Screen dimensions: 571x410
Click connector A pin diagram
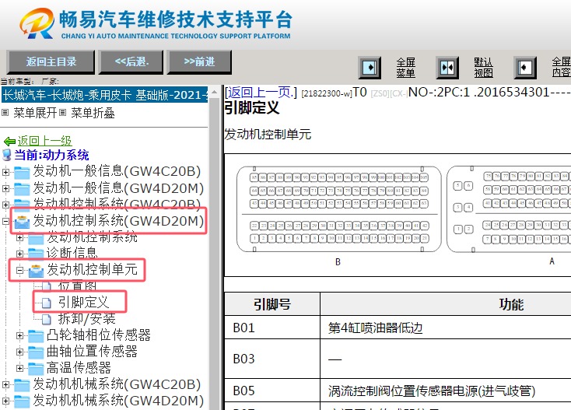tap(509, 209)
